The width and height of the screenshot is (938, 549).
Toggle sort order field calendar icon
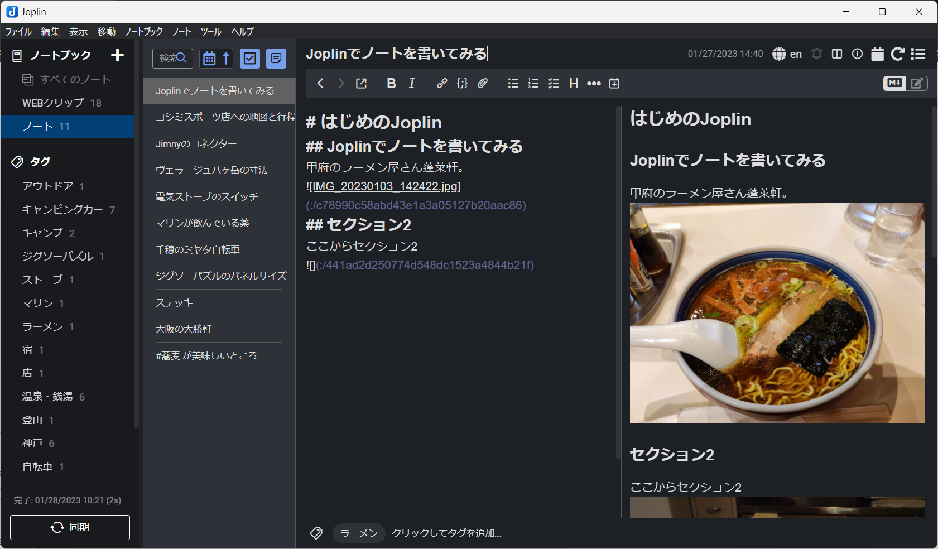click(209, 58)
